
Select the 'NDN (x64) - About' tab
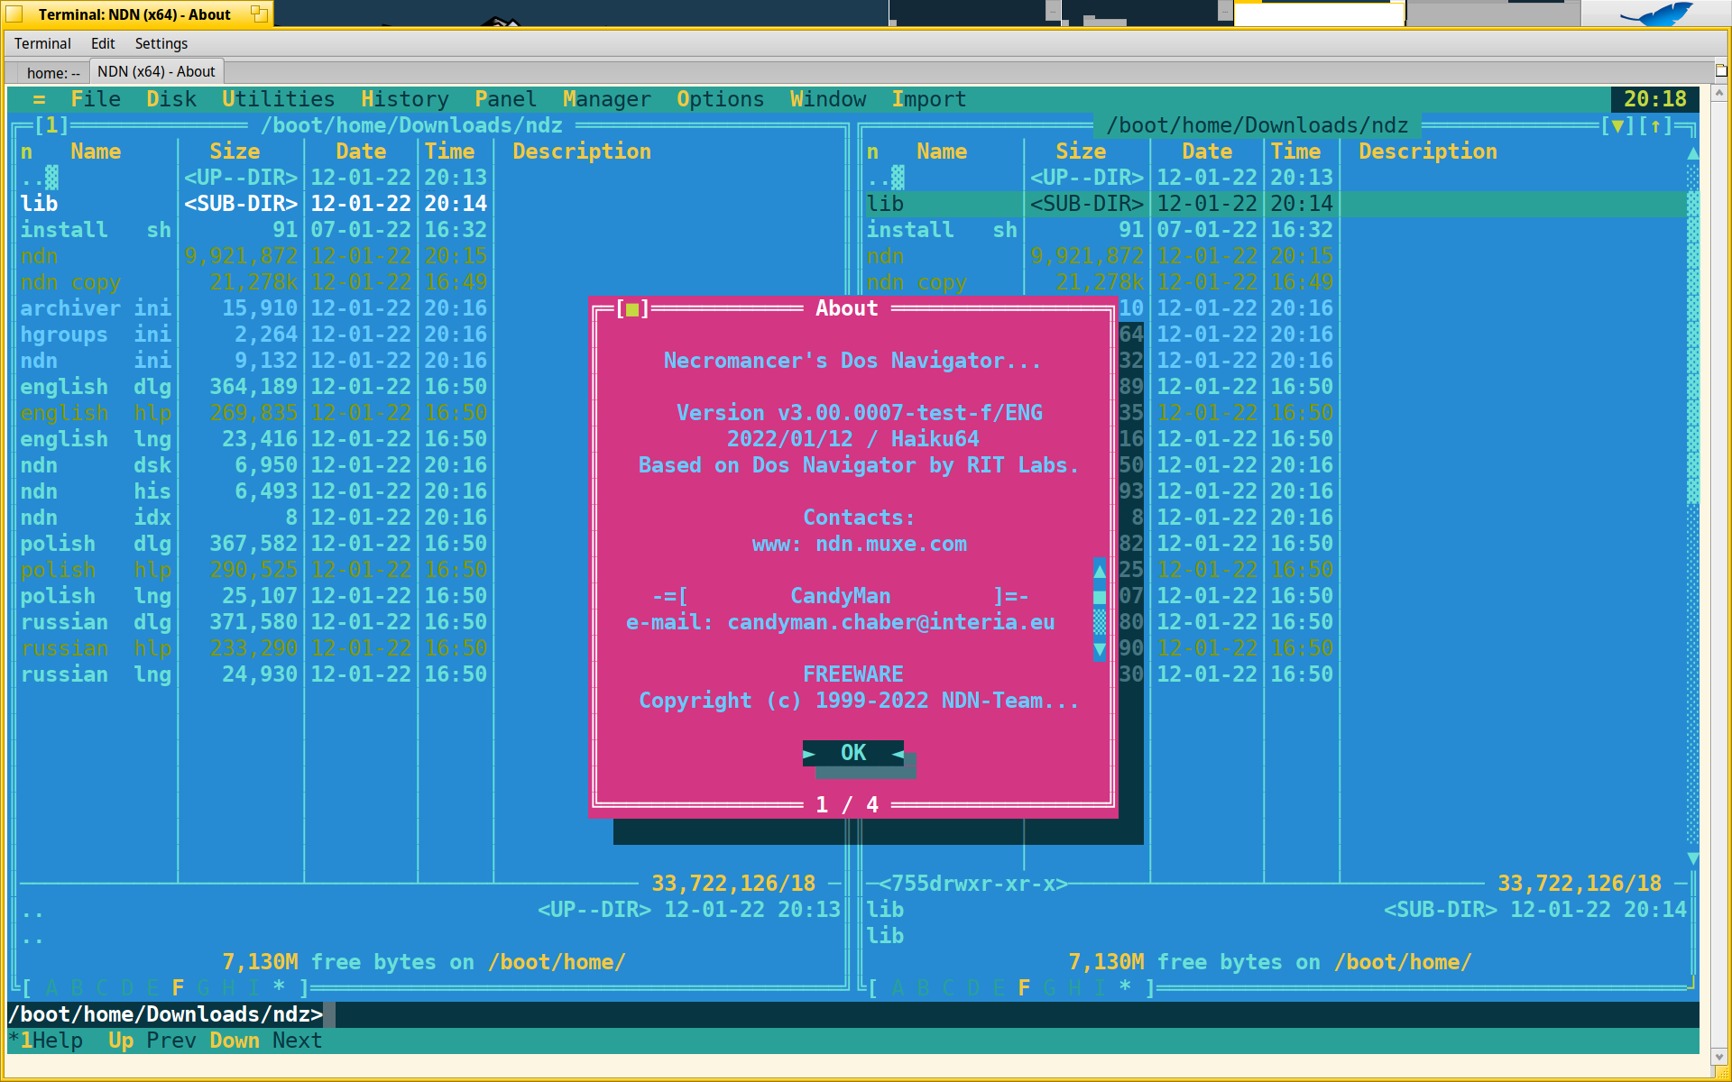pyautogui.click(x=156, y=71)
